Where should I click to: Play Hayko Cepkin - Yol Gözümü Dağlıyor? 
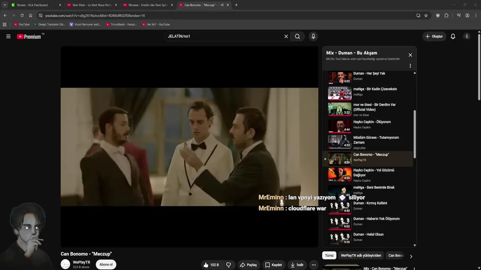pos(368,175)
